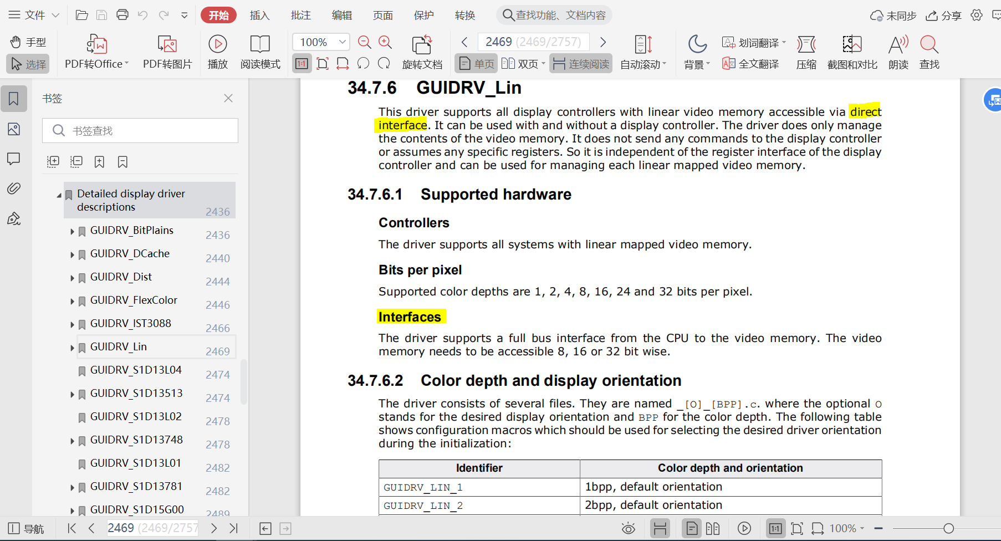Rotate page counterclockwise icon

click(364, 64)
